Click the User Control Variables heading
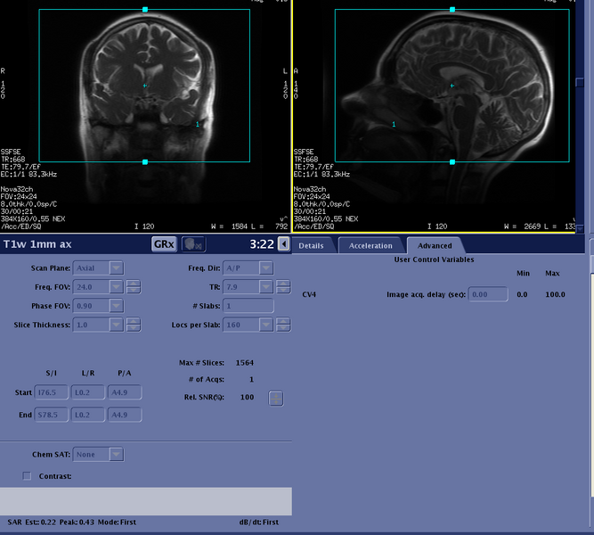This screenshot has width=594, height=535. 434,259
